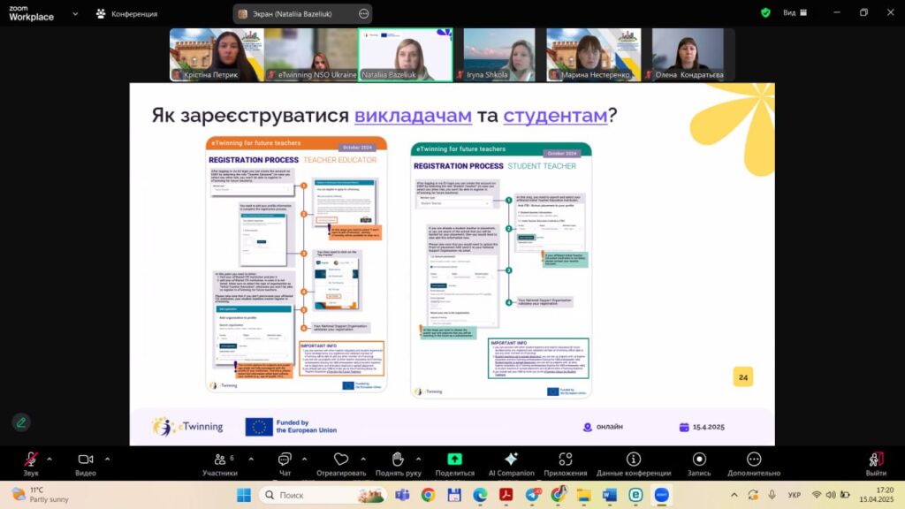905x509 pixels.
Task: Click the Отреагировать reactions heart icon
Action: coord(341,460)
